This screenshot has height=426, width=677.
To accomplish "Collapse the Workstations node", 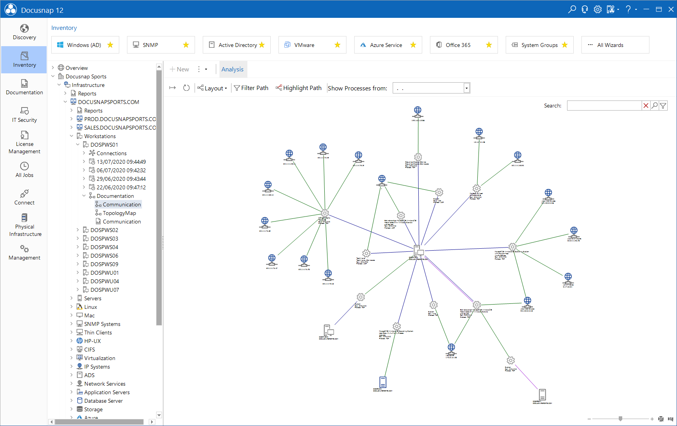I will 72,136.
